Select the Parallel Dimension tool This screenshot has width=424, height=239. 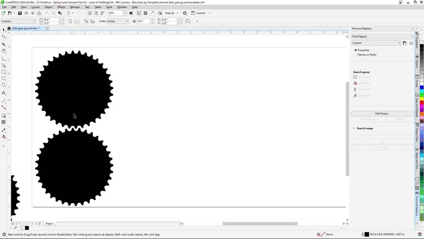4,101
